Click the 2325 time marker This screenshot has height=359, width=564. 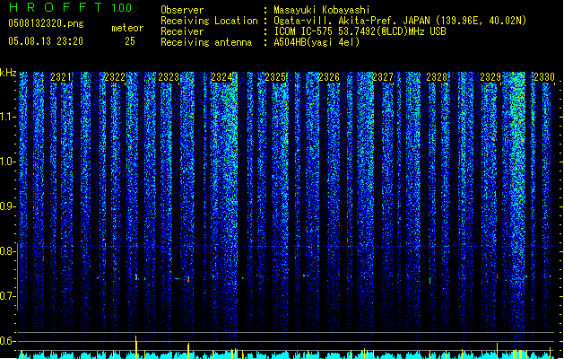[x=275, y=77]
